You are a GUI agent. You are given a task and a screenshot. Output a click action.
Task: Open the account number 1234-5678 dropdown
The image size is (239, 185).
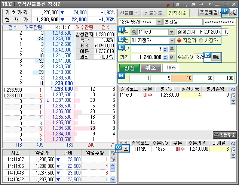pyautogui.click(x=159, y=22)
